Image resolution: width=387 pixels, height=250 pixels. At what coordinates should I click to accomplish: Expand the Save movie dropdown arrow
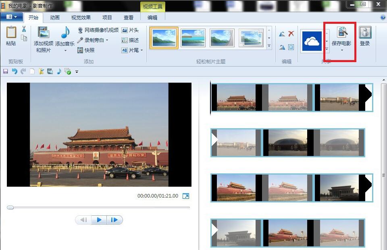pyautogui.click(x=342, y=50)
